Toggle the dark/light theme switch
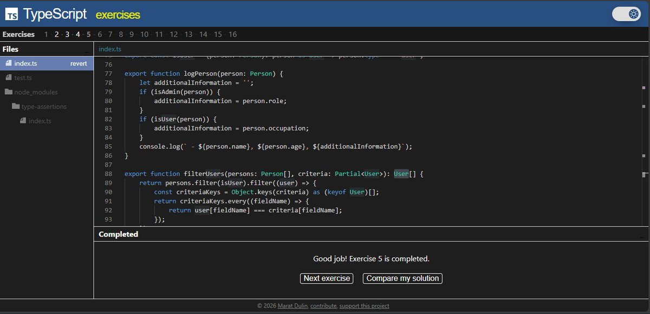The width and height of the screenshot is (650, 314). 627,14
